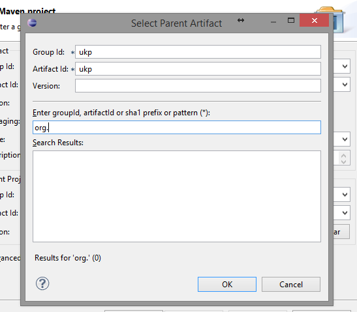Screen dimensions: 357x312
Task: Dismiss dialog with Cancel button
Action: point(291,284)
